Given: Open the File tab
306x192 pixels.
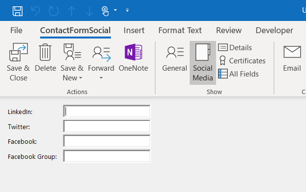Looking at the screenshot, I should pos(17,30).
